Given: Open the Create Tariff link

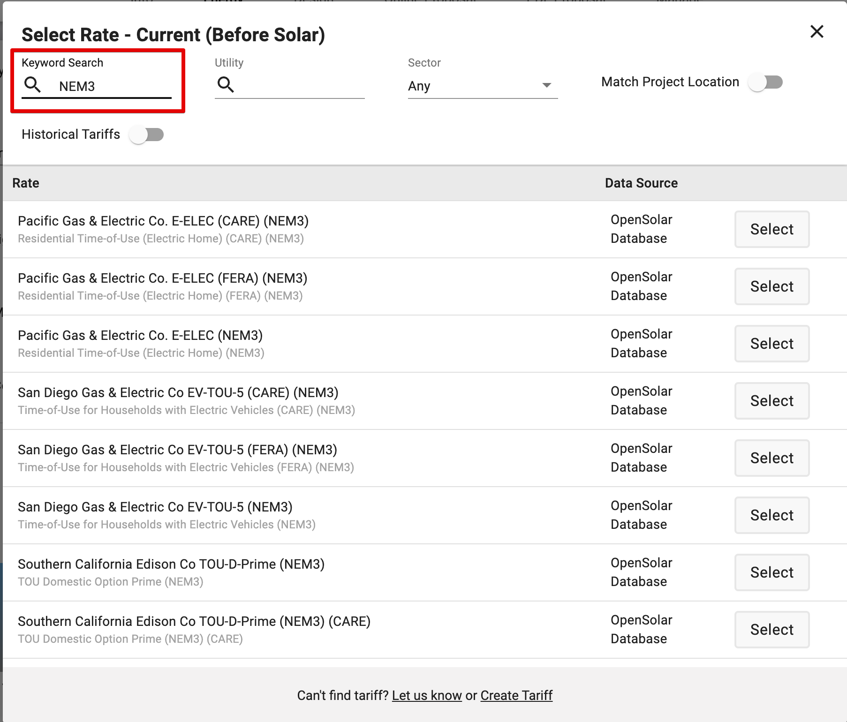Looking at the screenshot, I should click(516, 695).
